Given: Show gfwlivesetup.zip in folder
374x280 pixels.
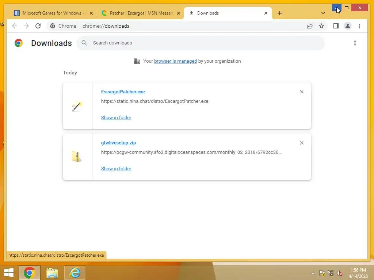Looking at the screenshot, I should [116, 168].
